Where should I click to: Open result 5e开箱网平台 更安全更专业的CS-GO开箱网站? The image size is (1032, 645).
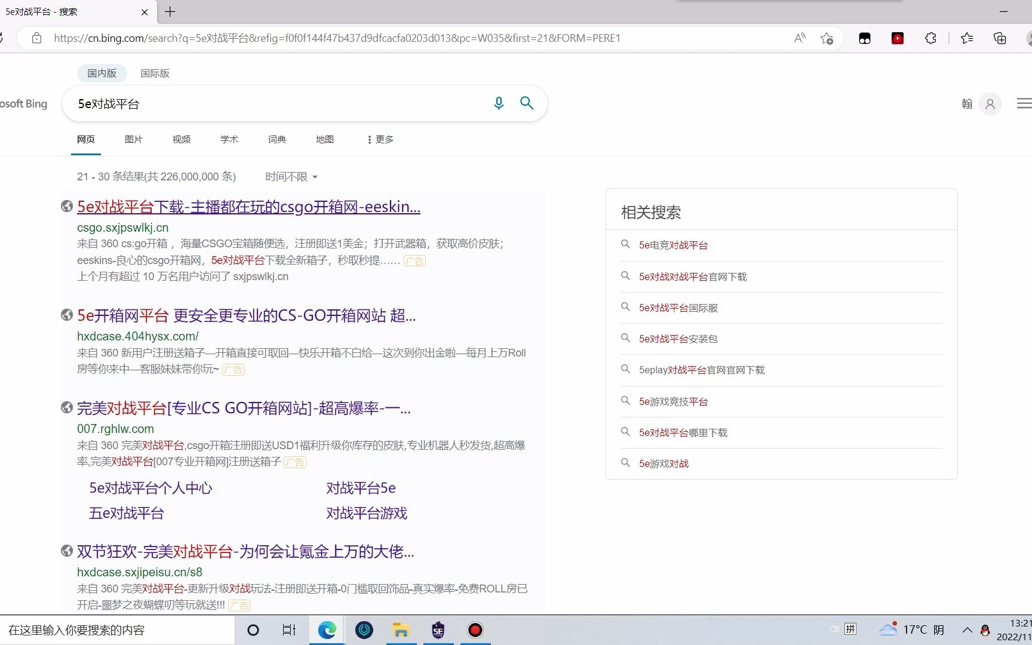246,315
